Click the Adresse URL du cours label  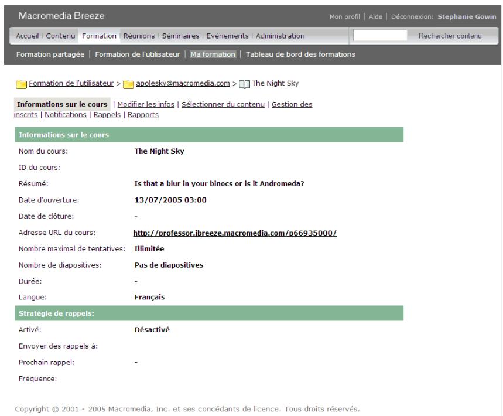(57, 233)
